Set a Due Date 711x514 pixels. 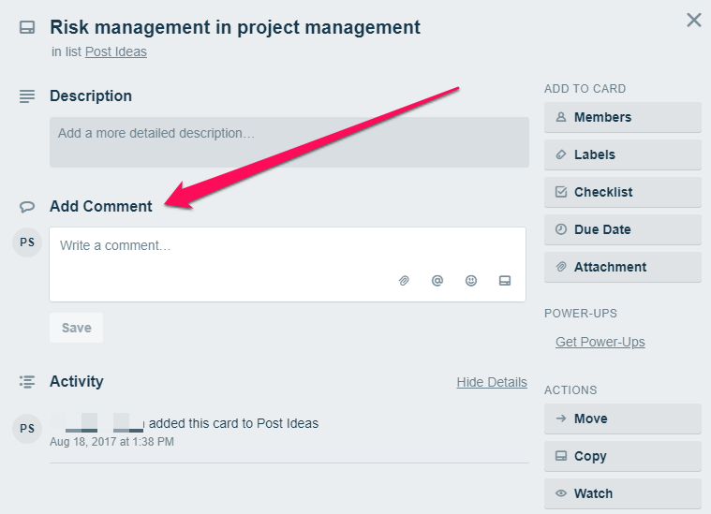(622, 229)
